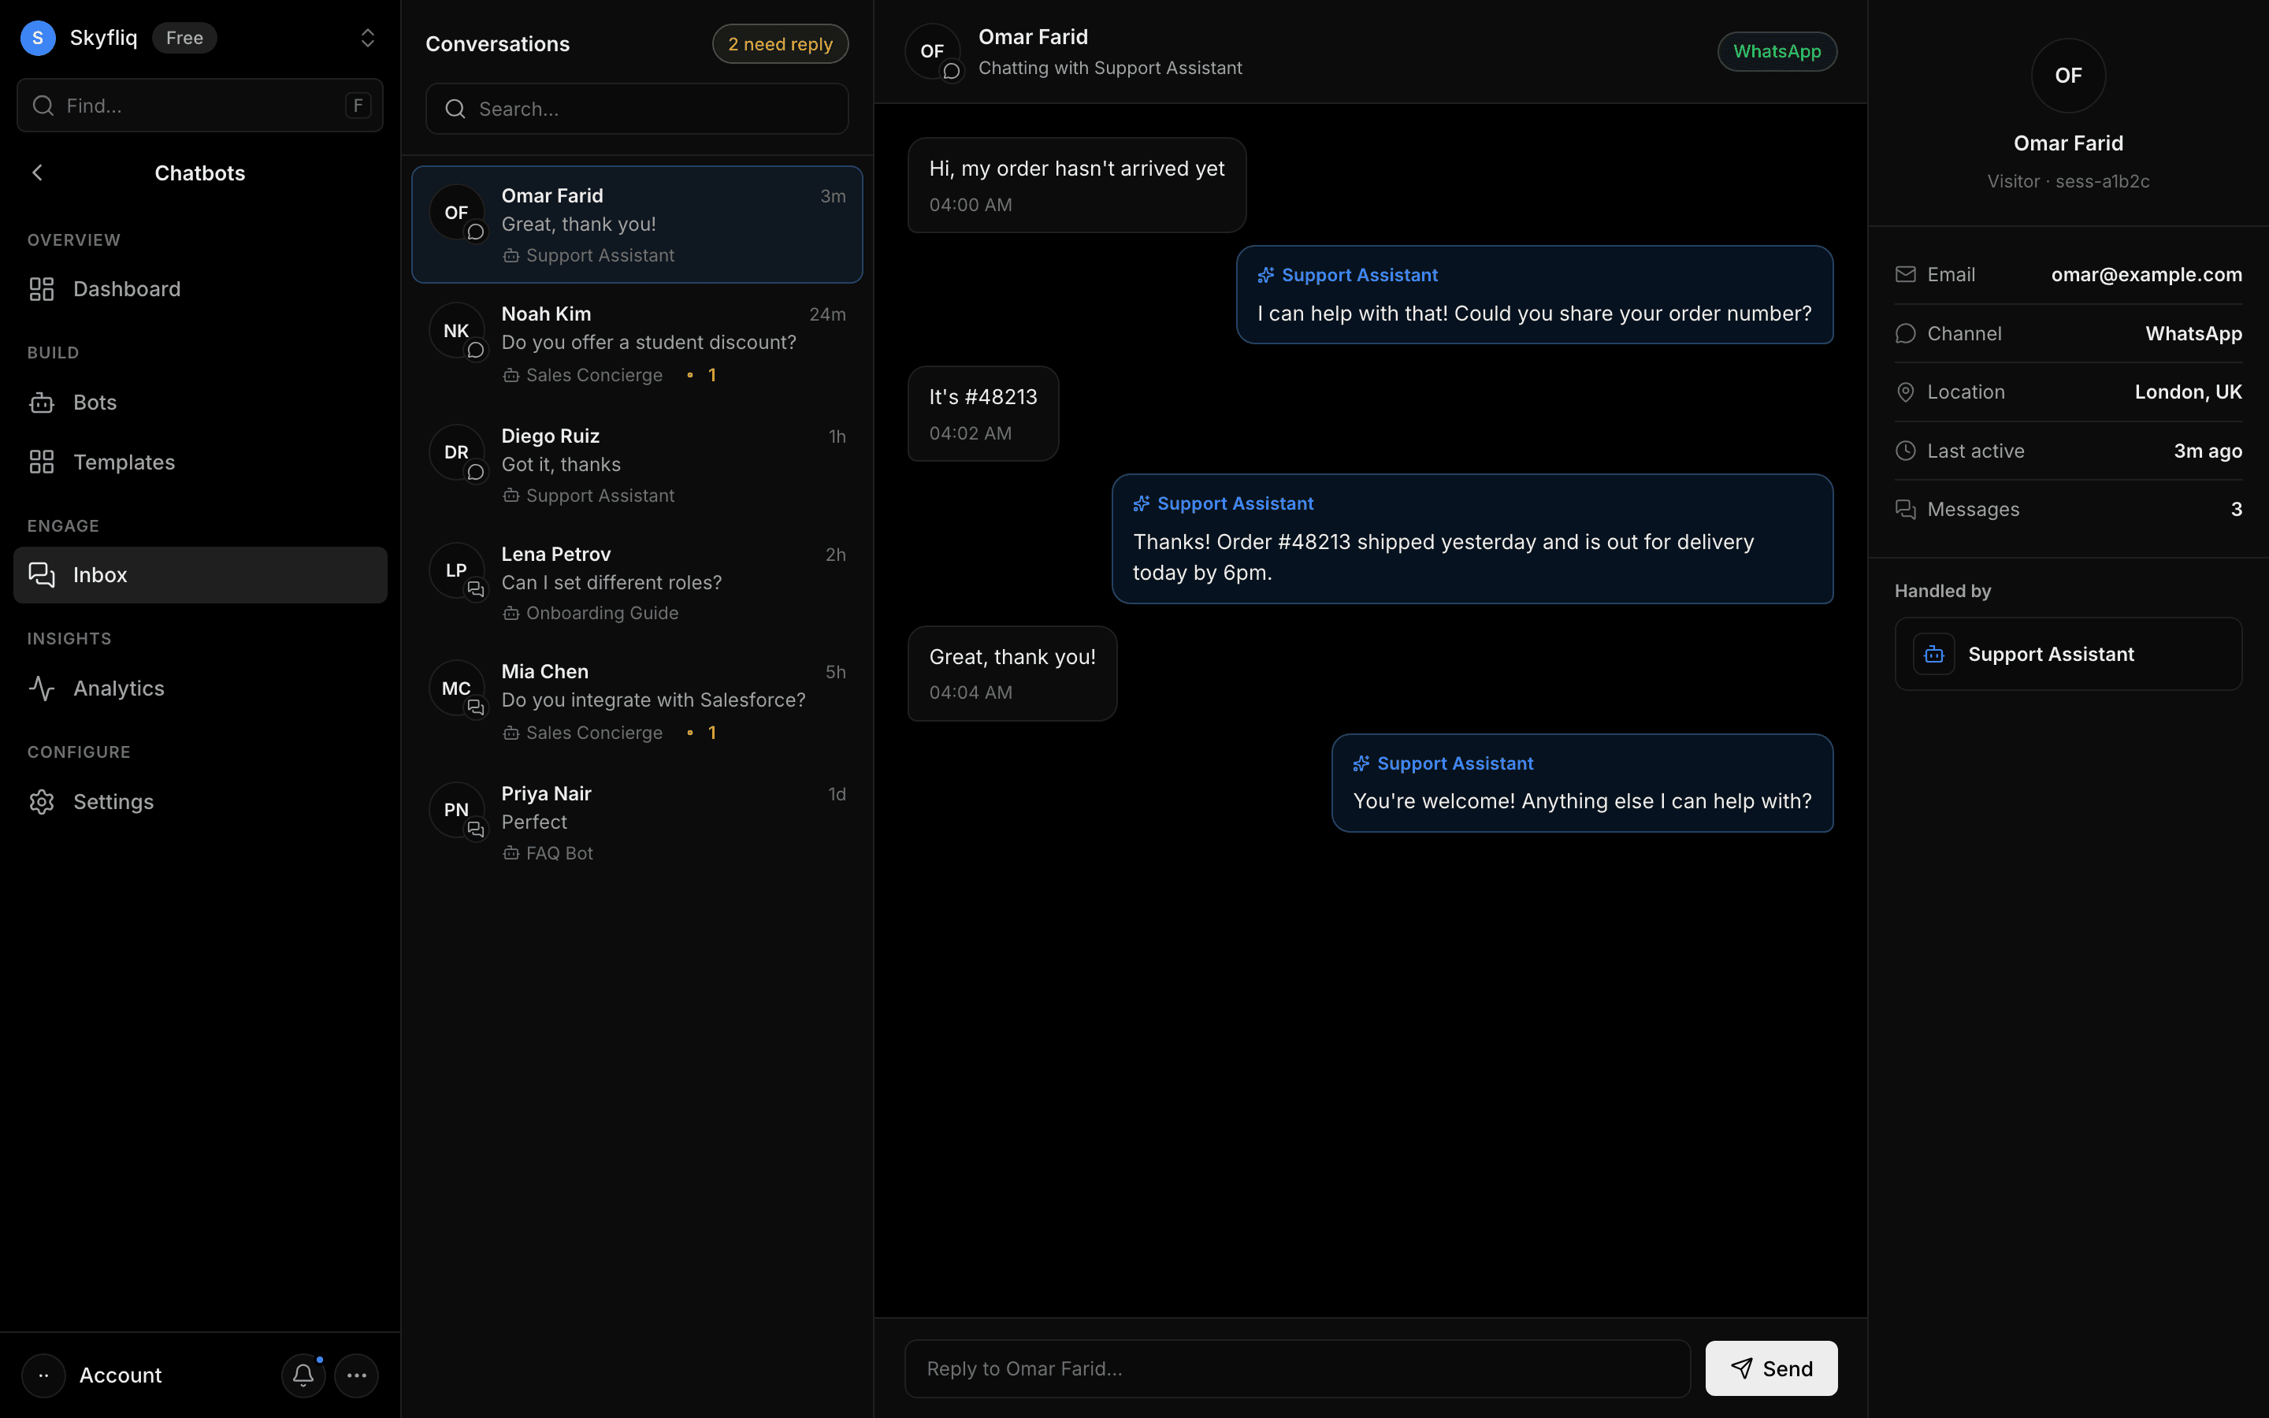Screen dimensions: 2269x1418
Task: Click the 2 need reply badge
Action: tap(780, 44)
